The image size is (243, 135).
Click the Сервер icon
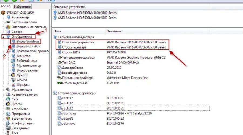pyautogui.click(x=8, y=32)
